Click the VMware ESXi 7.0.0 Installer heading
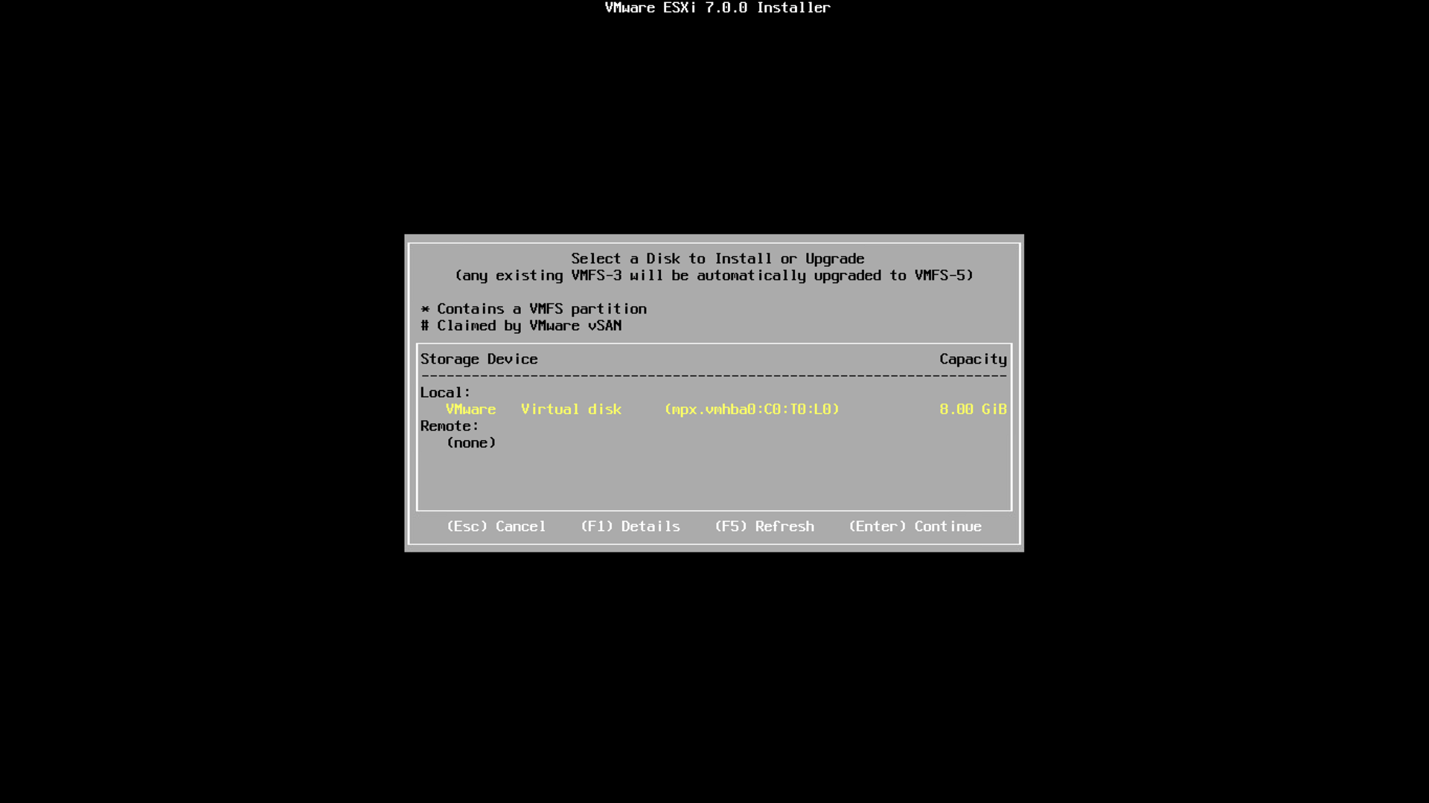 (717, 8)
